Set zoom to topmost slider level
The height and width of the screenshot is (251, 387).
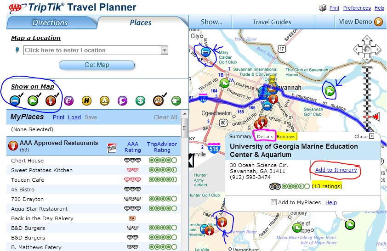[x=367, y=68]
